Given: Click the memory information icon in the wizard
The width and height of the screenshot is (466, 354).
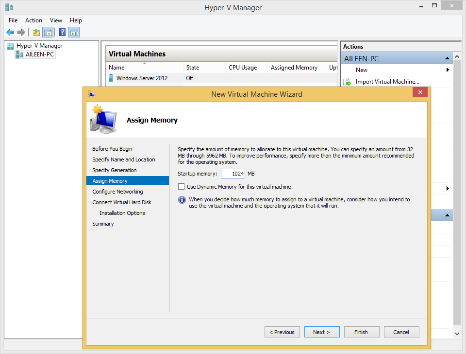Looking at the screenshot, I should click(x=182, y=200).
